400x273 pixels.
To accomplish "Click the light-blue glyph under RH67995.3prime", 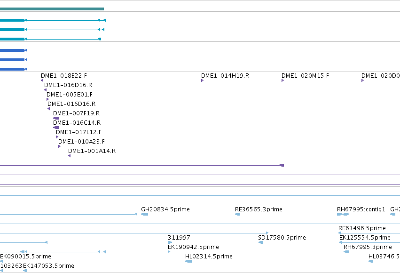I will pos(346,252).
